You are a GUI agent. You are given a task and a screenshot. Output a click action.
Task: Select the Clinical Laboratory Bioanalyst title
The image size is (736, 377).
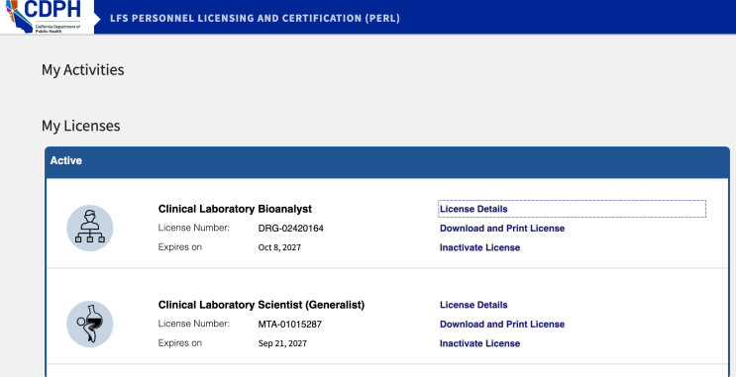pos(235,209)
